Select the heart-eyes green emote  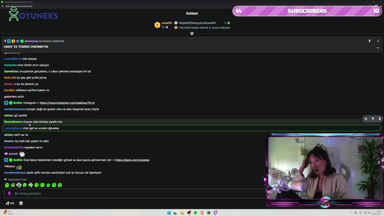pyautogui.click(x=60, y=185)
